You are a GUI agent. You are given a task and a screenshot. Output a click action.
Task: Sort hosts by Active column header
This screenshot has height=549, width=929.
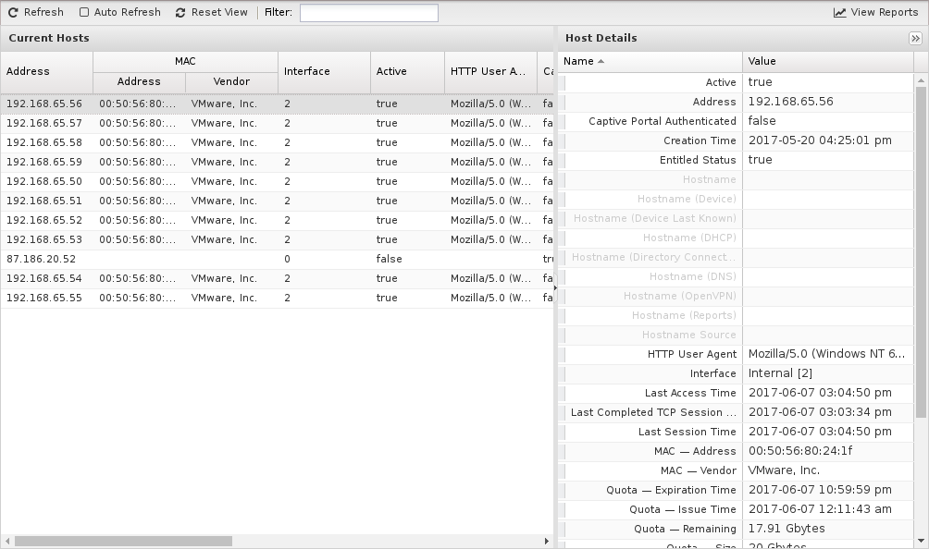407,71
